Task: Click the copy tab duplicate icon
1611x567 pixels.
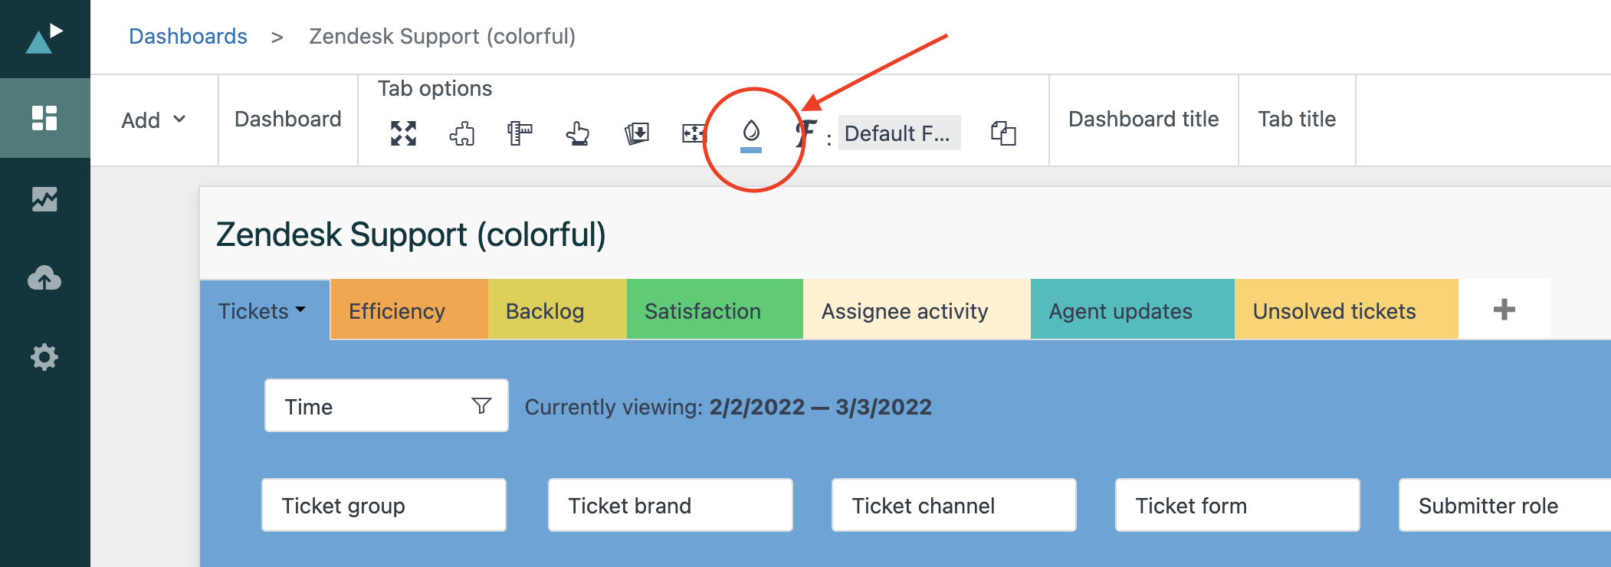Action: pos(1002,133)
